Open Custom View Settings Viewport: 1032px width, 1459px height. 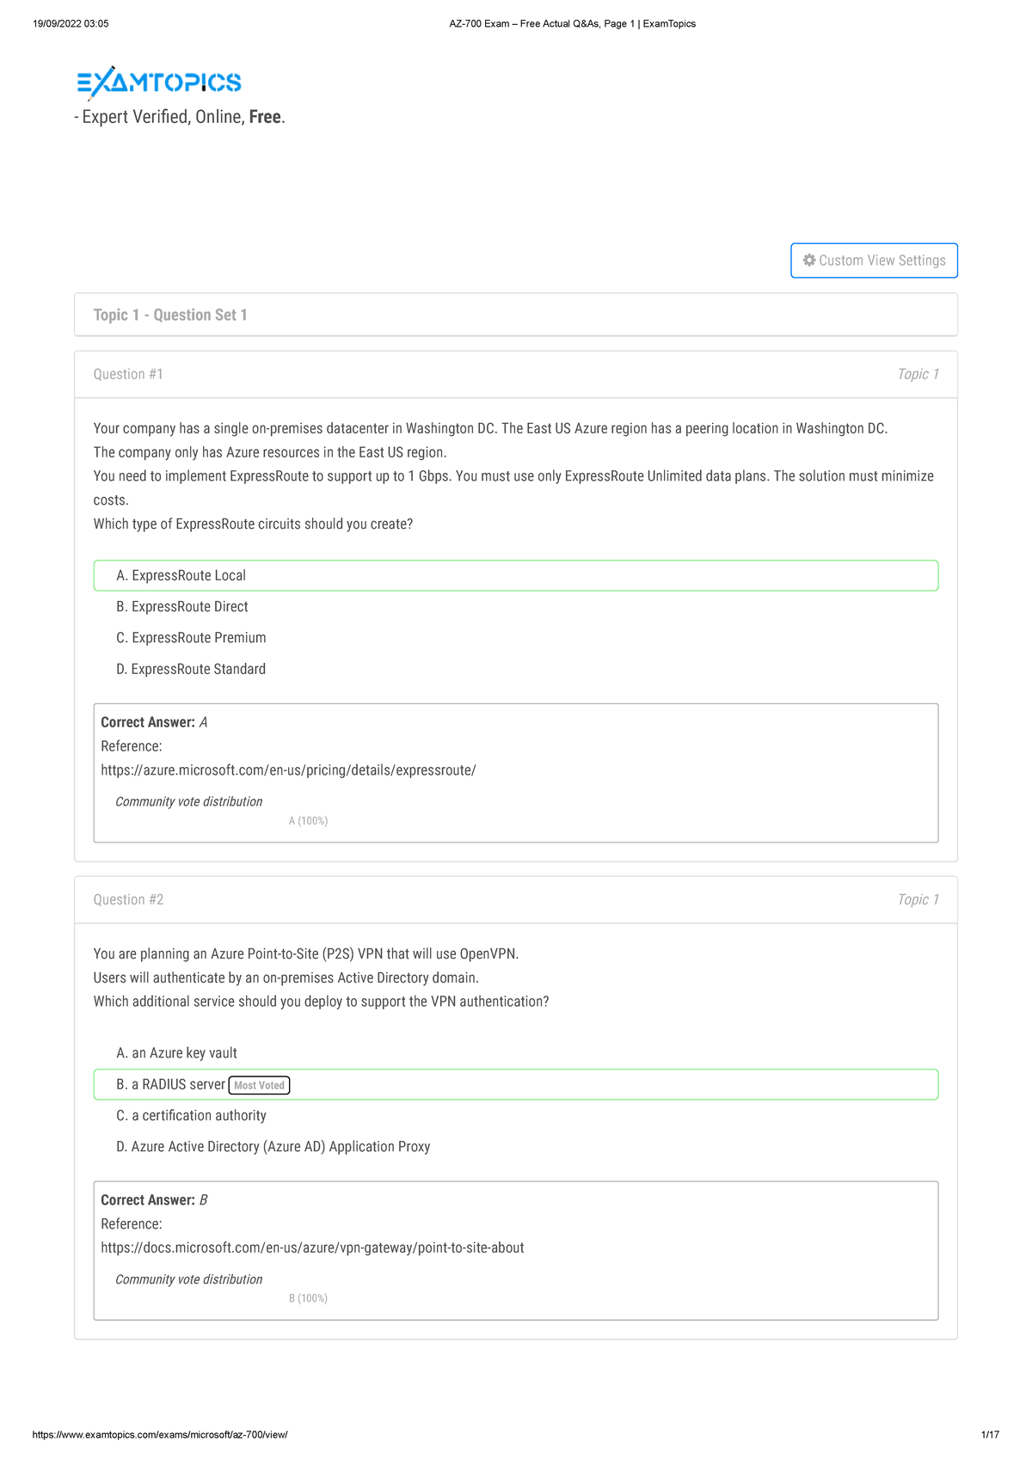click(874, 261)
